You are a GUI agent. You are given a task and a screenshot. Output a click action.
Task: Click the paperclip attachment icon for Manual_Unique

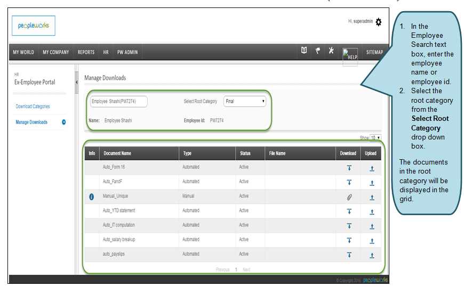coord(349,197)
